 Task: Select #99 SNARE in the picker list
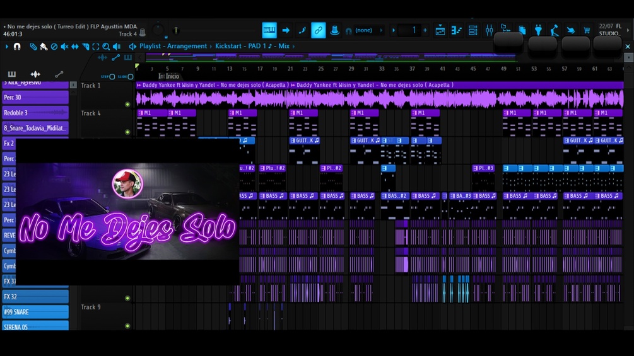[35, 312]
